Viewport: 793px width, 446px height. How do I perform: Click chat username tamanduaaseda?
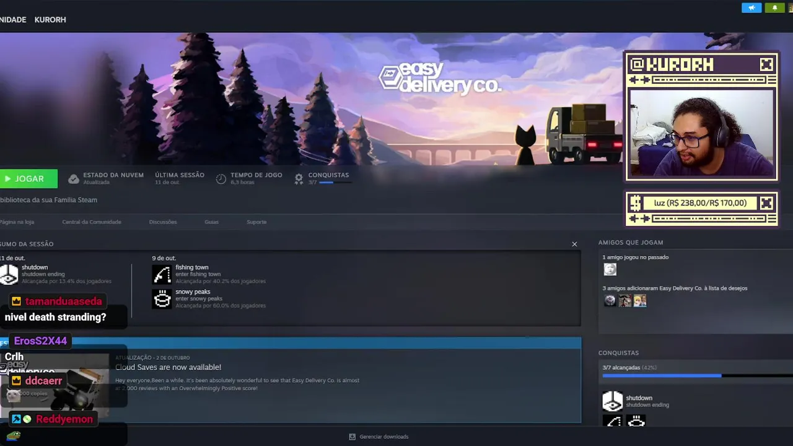click(x=63, y=302)
